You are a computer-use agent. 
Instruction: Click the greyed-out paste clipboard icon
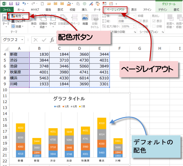click(x=78, y=4)
